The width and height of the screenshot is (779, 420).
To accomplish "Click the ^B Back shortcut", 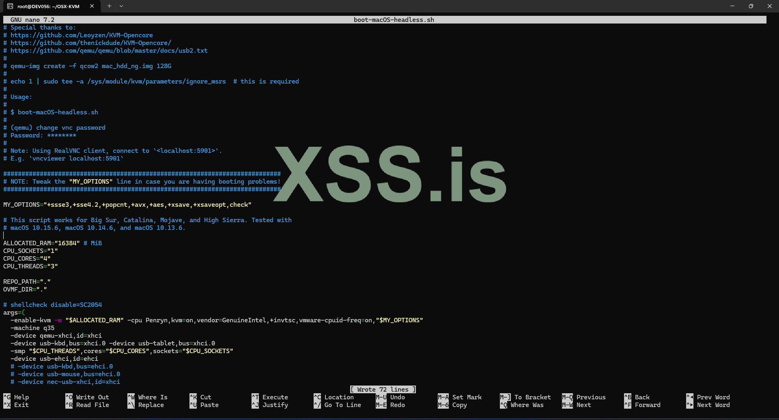I will pyautogui.click(x=637, y=397).
